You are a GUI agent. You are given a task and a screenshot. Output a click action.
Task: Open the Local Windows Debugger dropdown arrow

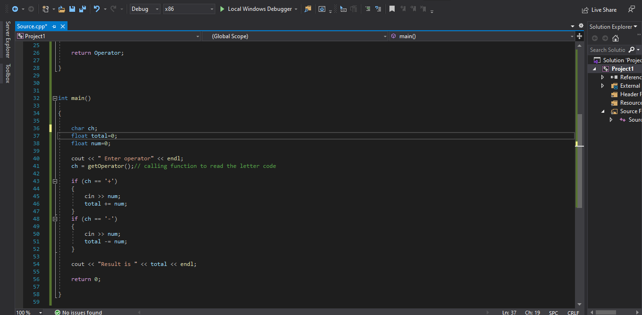(296, 9)
